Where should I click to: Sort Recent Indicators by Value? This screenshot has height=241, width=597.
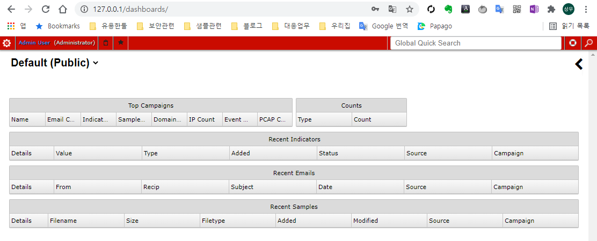click(98, 153)
